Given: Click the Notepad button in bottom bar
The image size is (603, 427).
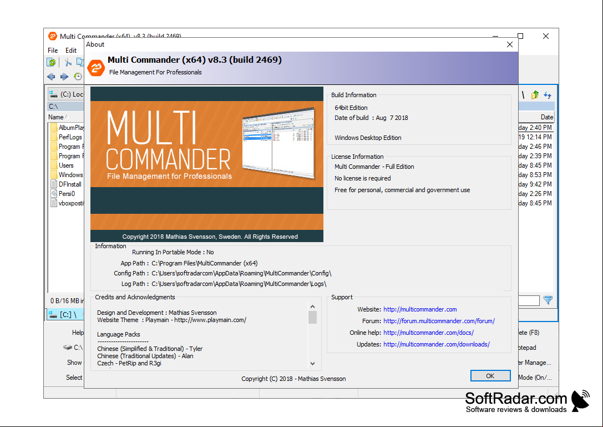Looking at the screenshot, I should tap(527, 348).
